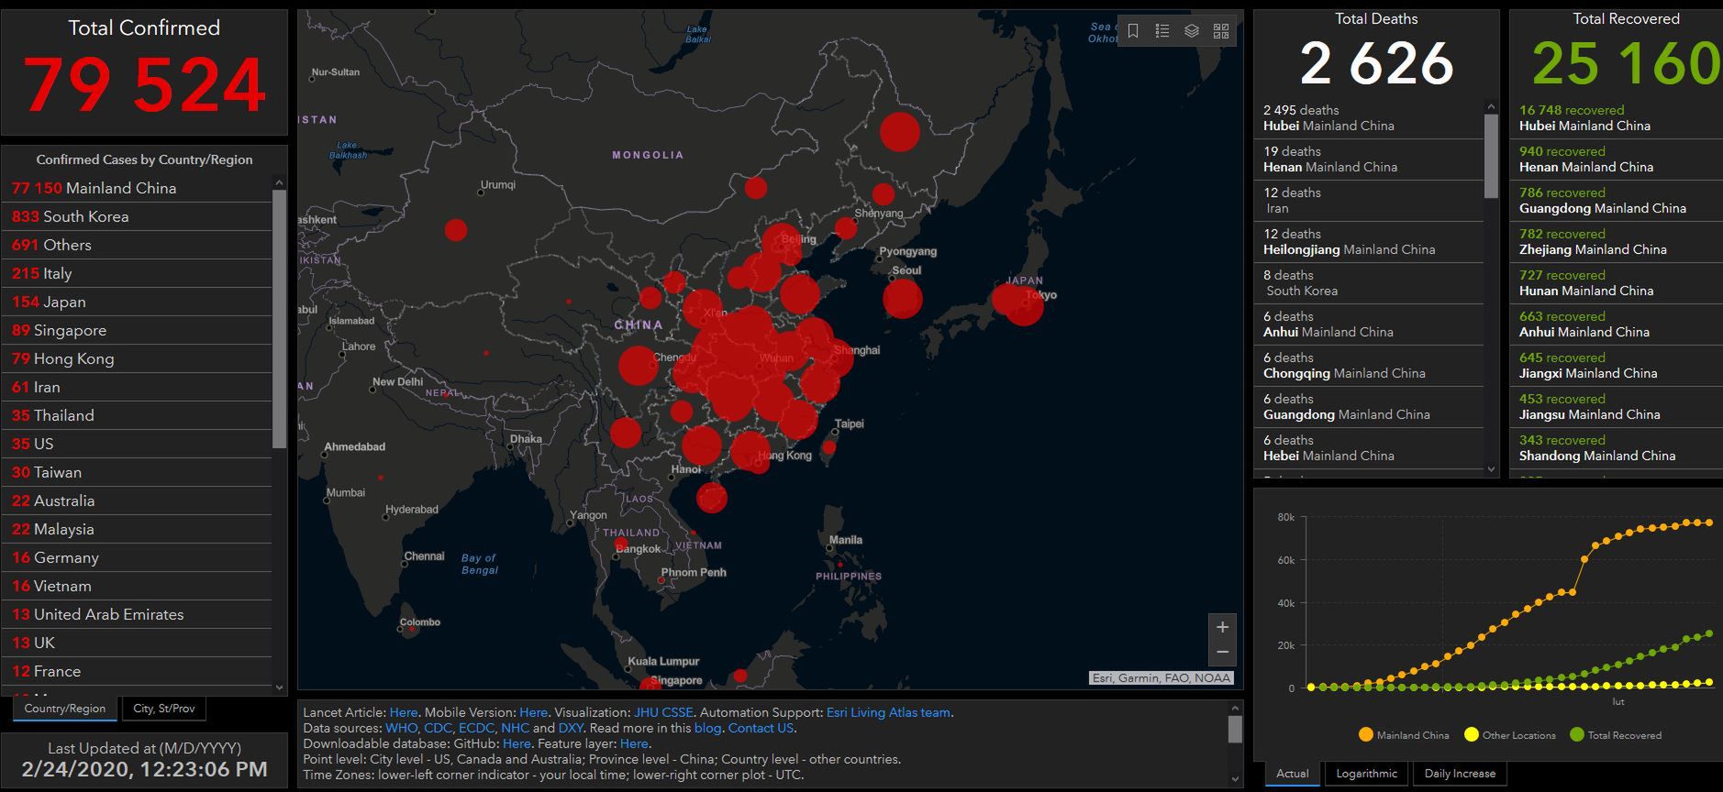Click the deaths list scrollbar thumb
Viewport: 1723px width, 792px height.
point(1491,156)
